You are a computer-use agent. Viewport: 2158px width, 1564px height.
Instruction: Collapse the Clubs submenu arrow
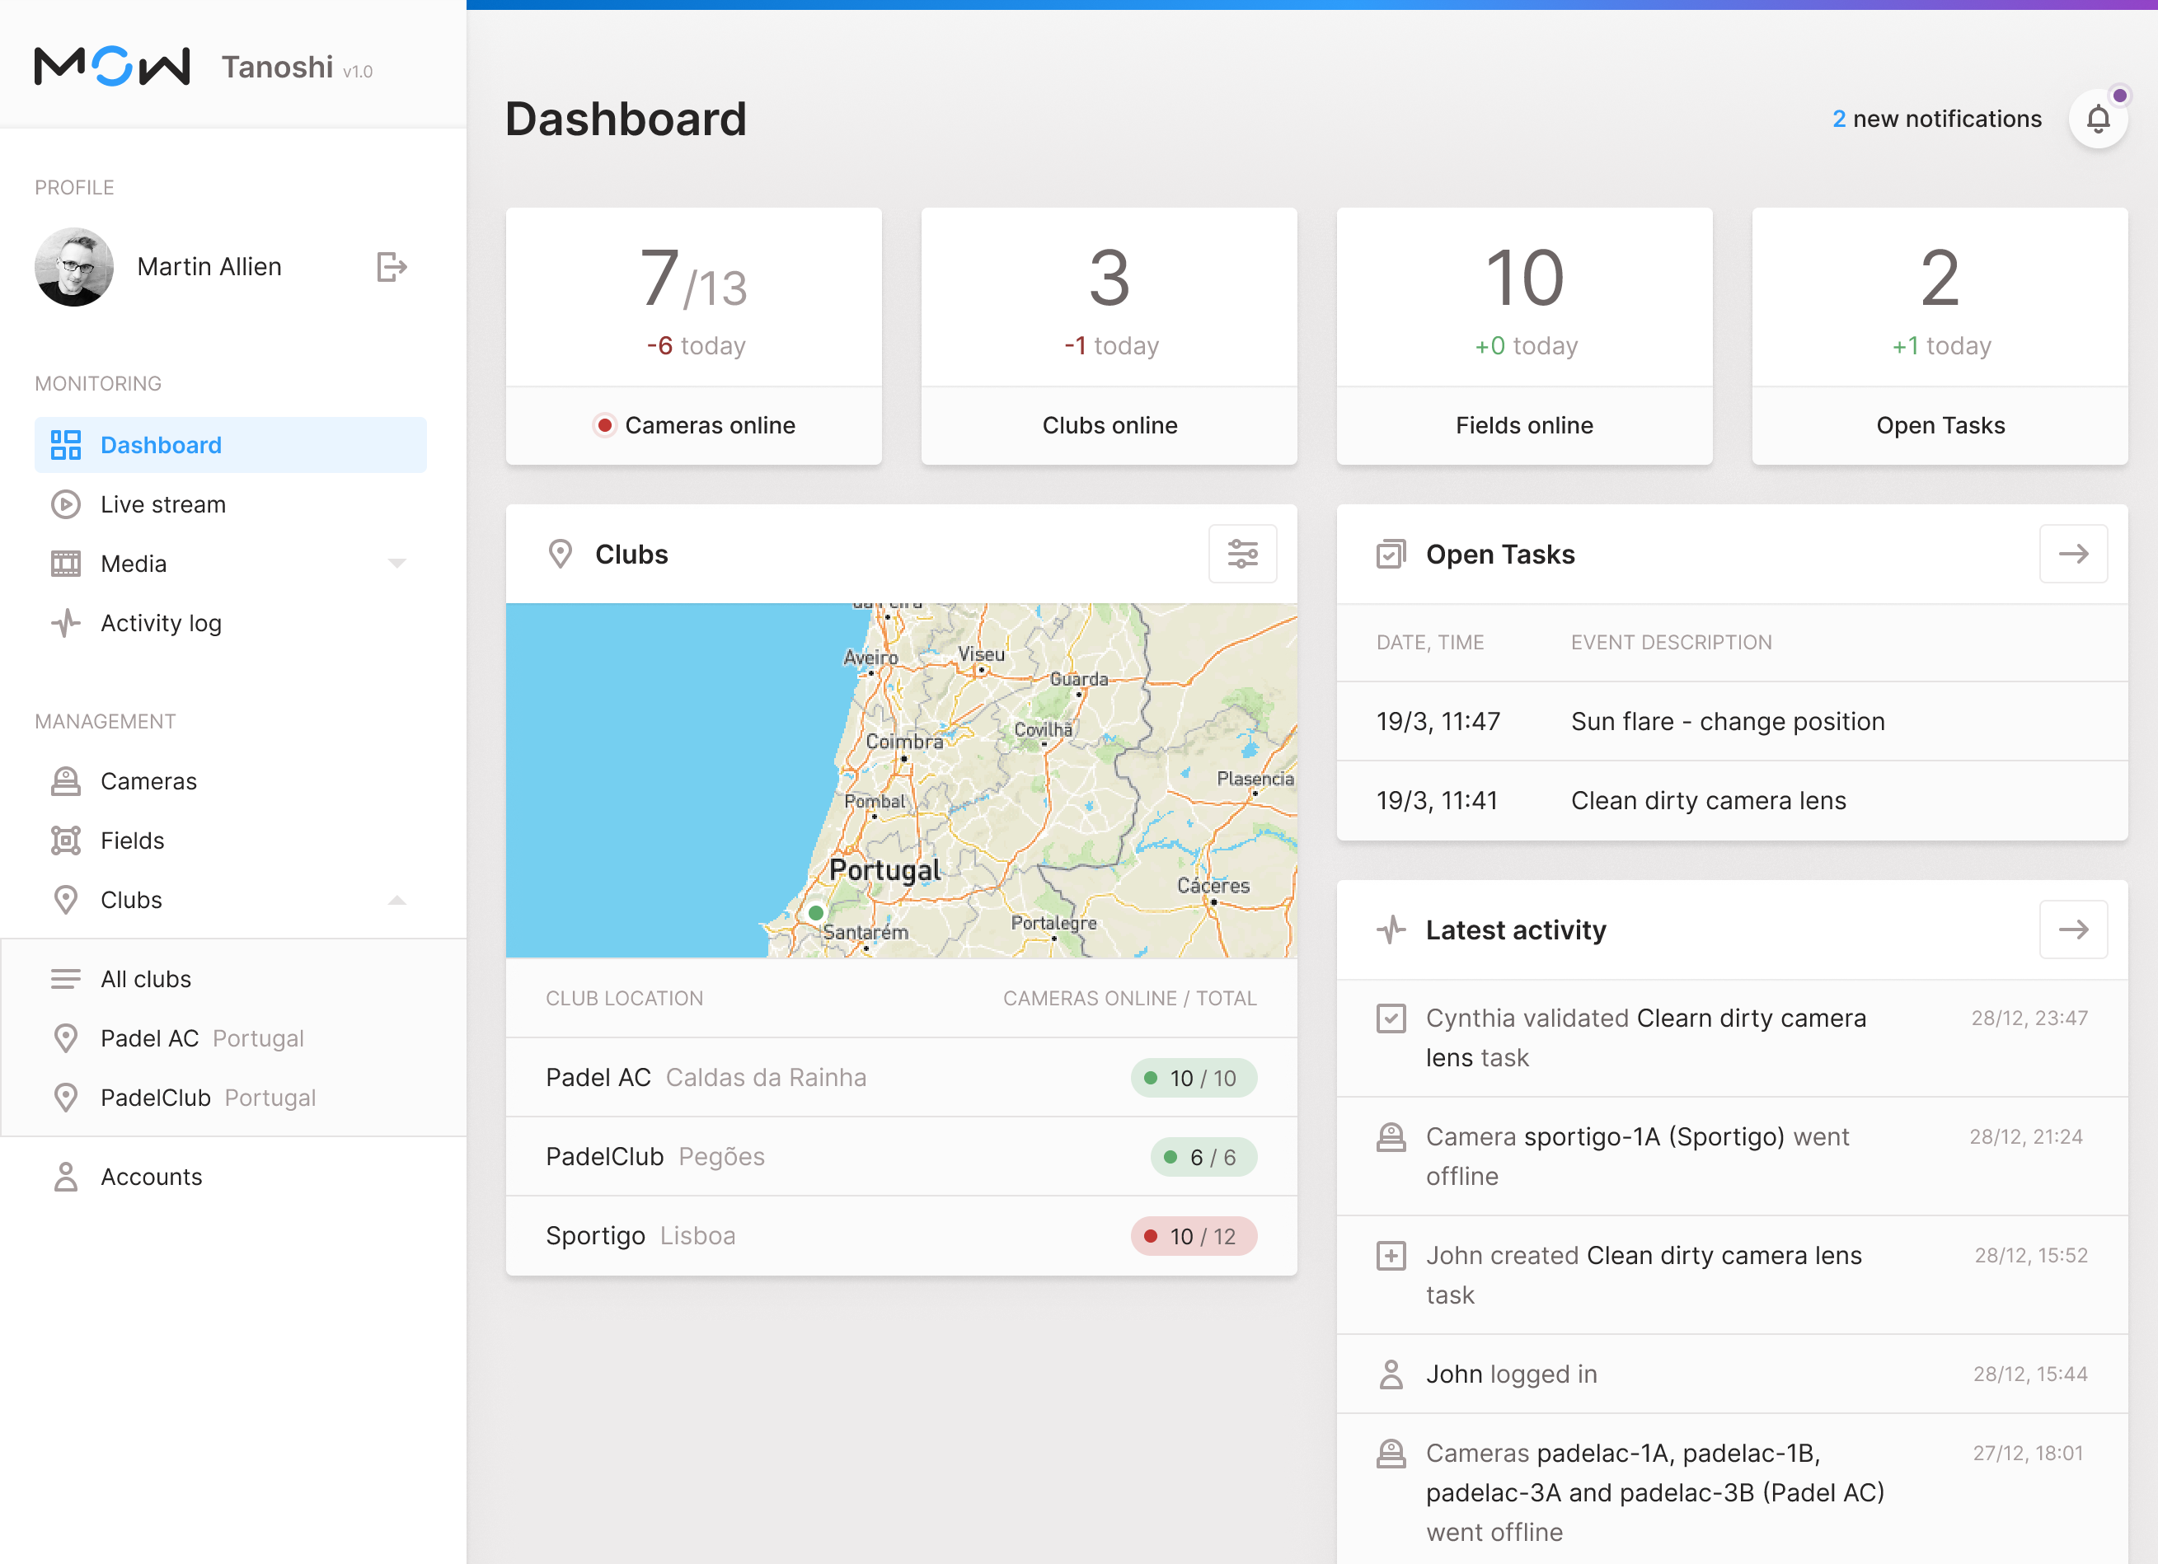click(x=396, y=900)
